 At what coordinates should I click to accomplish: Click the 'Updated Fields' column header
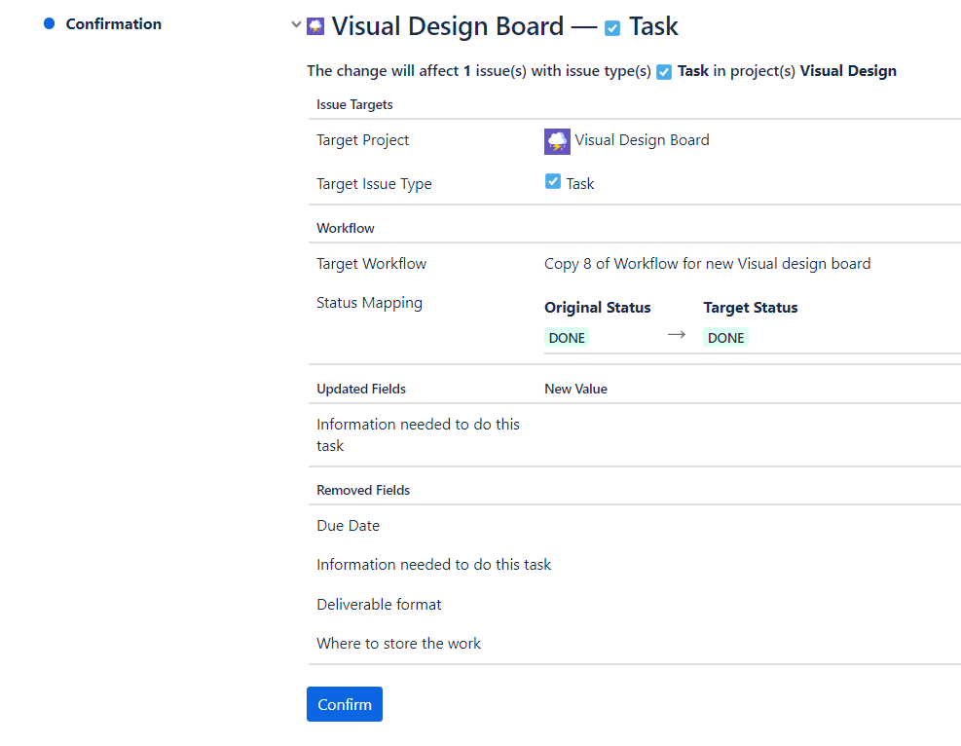coord(361,389)
